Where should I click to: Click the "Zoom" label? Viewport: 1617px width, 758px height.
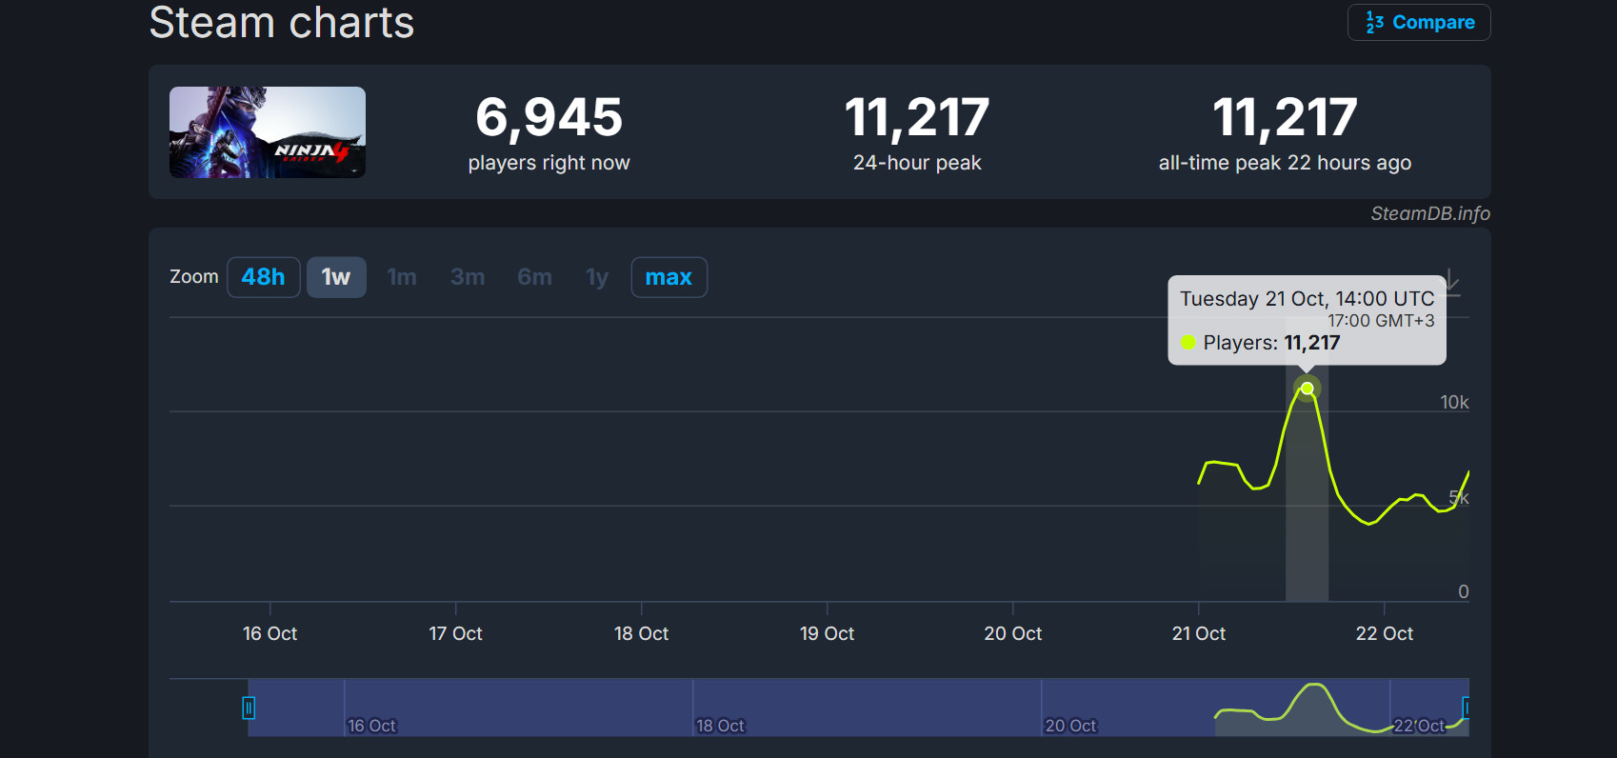[194, 276]
